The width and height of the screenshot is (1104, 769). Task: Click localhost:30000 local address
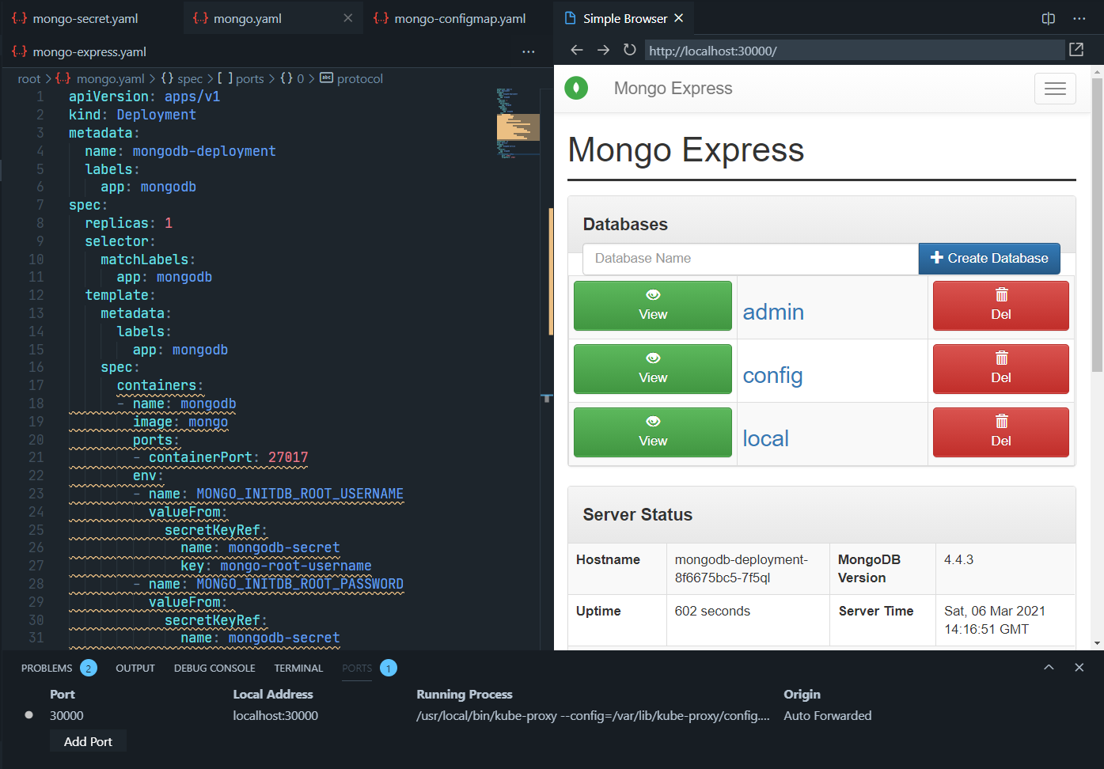pyautogui.click(x=275, y=716)
